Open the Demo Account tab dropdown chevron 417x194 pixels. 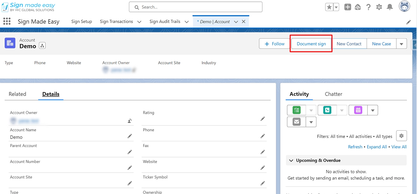pos(236,22)
